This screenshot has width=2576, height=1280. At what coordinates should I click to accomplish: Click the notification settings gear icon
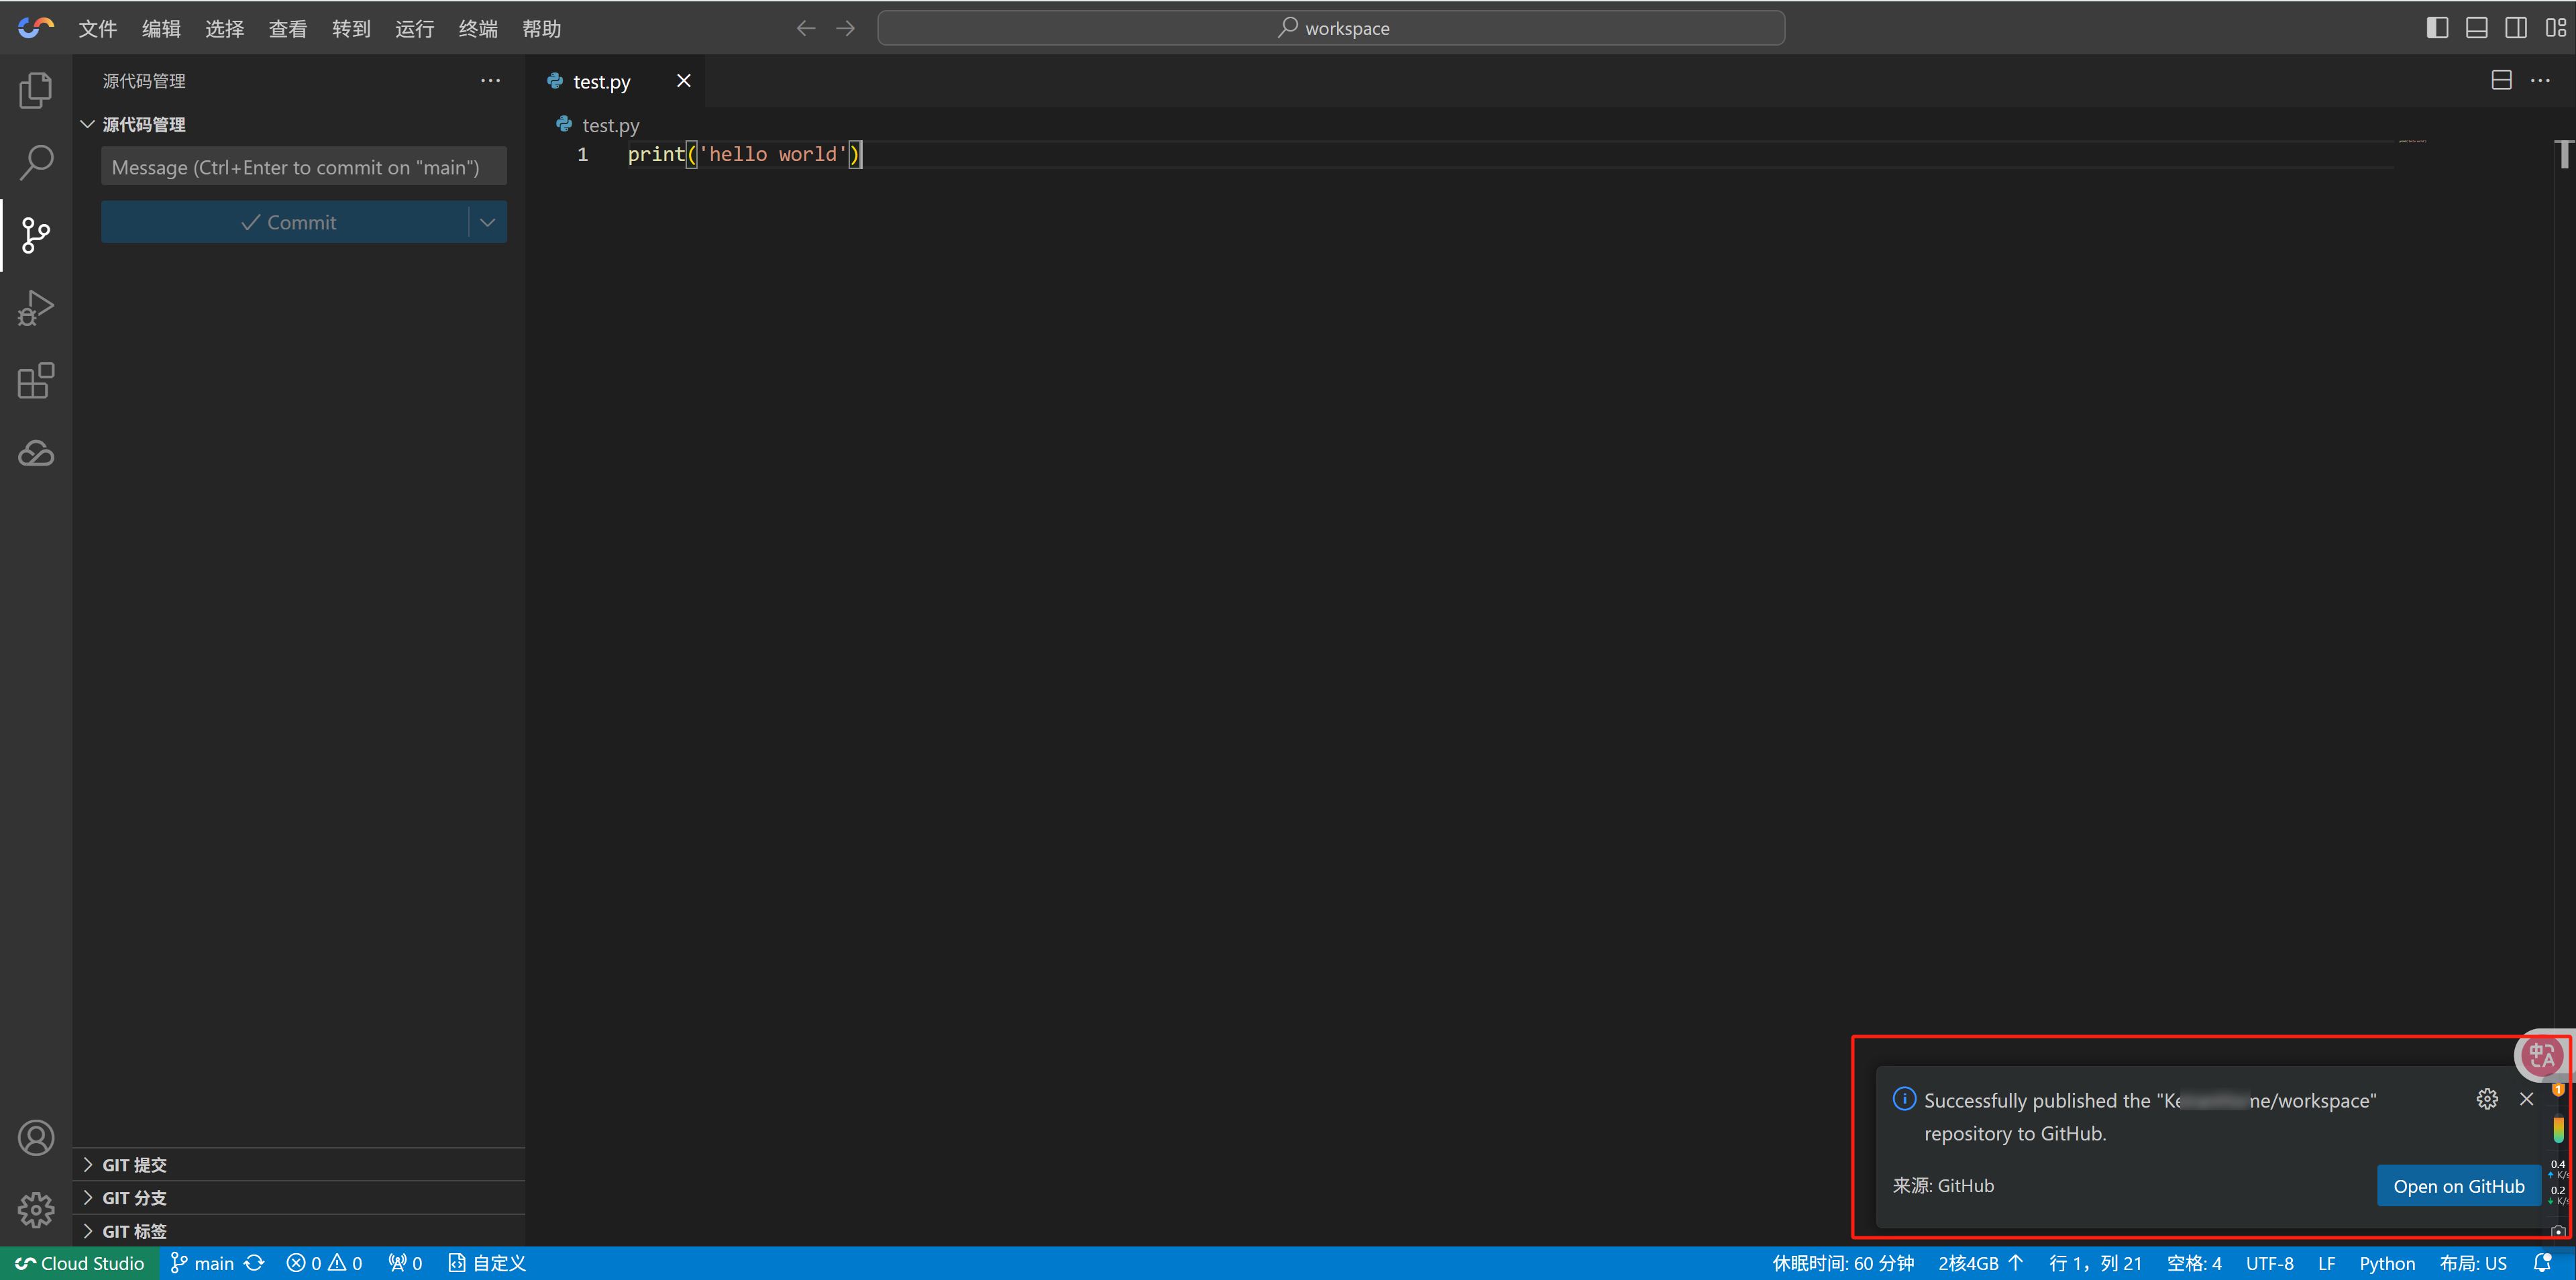pyautogui.click(x=2487, y=1099)
